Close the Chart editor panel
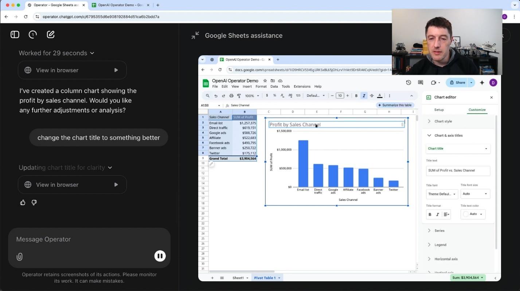Viewport: 520px width, 291px height. [492, 97]
